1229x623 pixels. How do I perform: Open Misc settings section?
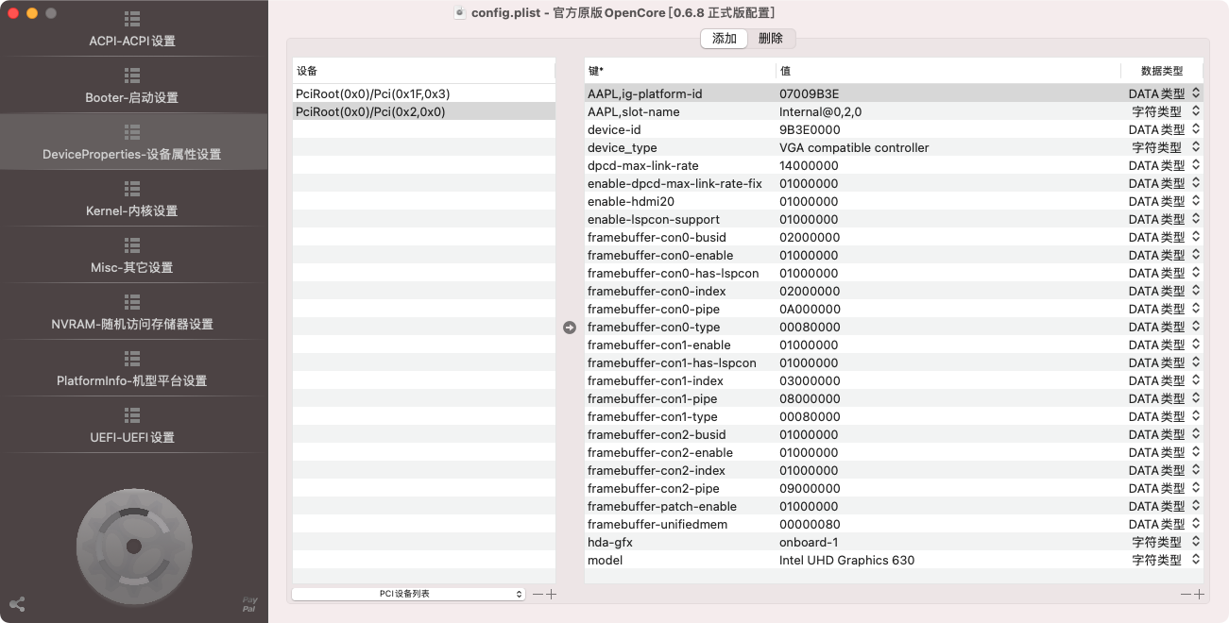pos(132,257)
